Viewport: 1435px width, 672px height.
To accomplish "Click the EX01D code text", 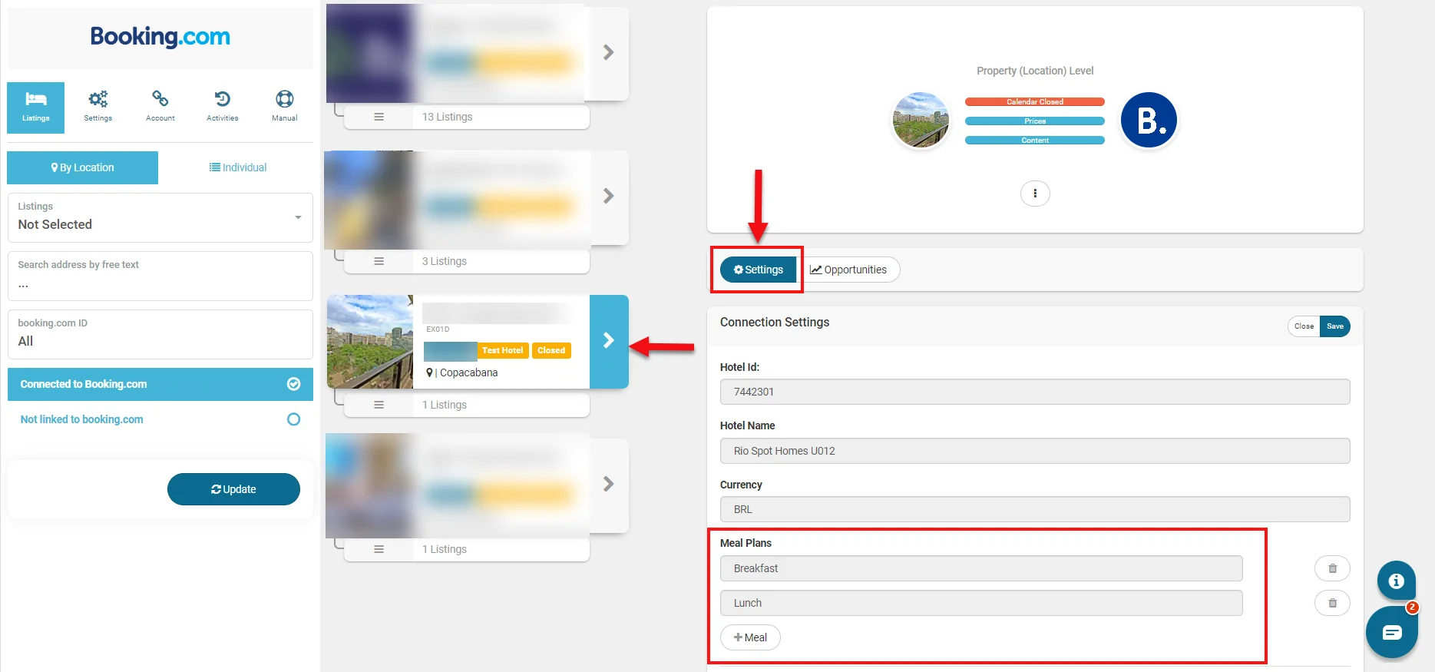I will [x=438, y=329].
